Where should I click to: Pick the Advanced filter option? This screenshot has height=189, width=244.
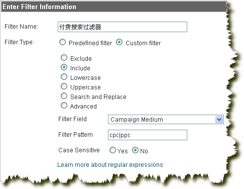pos(64,106)
